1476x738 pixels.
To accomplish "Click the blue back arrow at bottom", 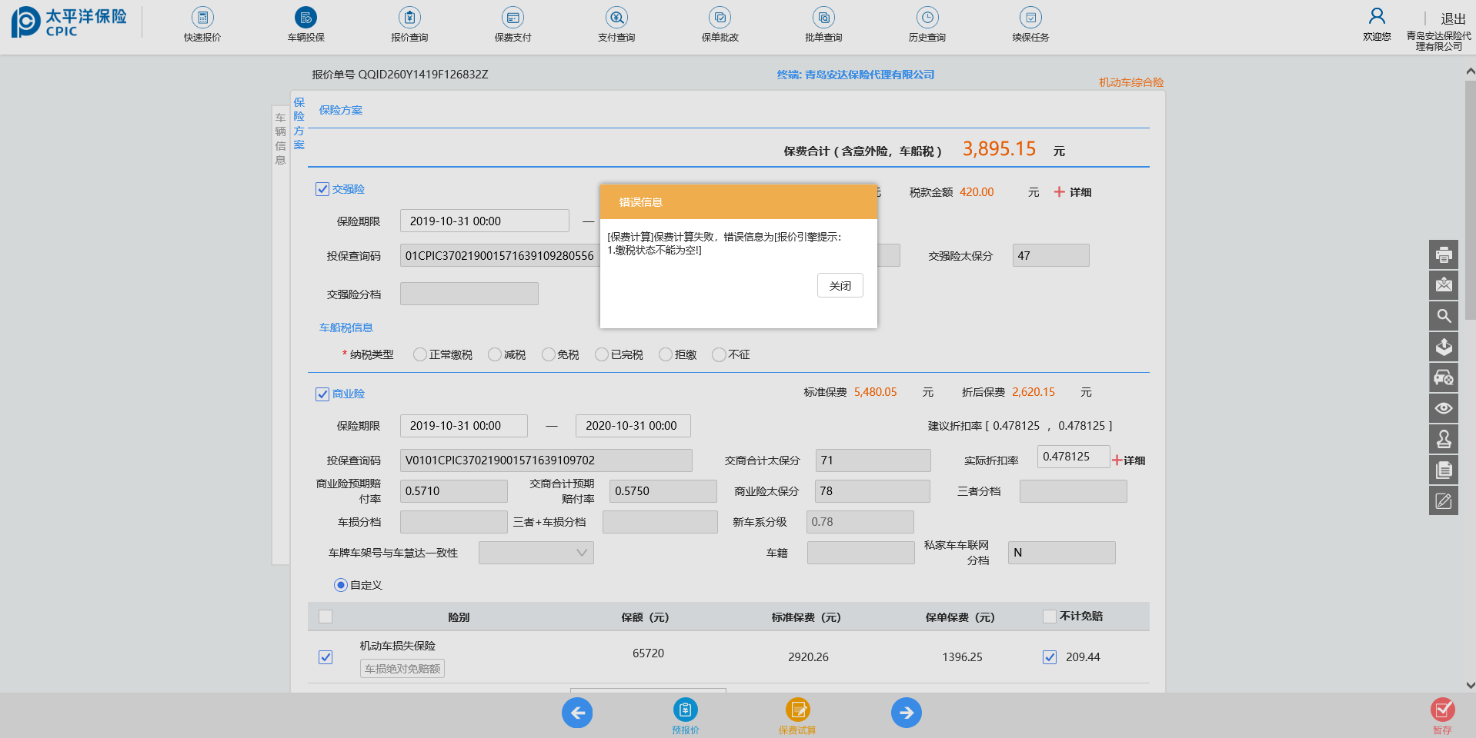I will point(577,713).
